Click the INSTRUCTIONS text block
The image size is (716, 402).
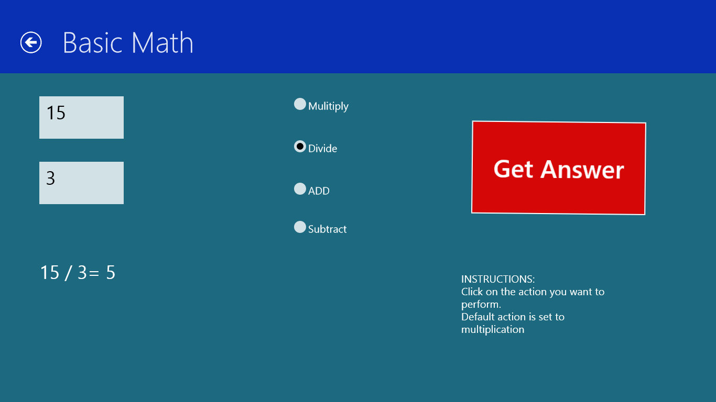(533, 304)
